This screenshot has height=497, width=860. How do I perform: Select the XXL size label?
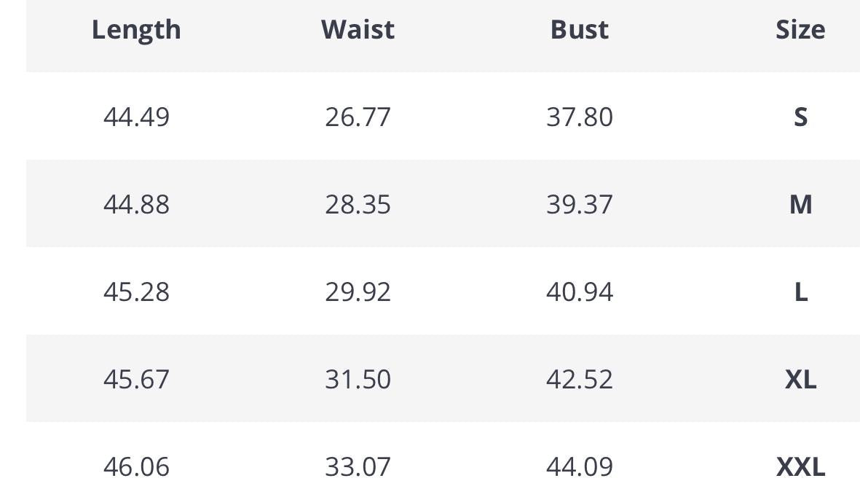tap(800, 466)
